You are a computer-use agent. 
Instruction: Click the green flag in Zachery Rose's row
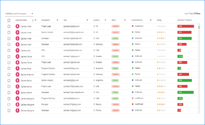click(133, 68)
